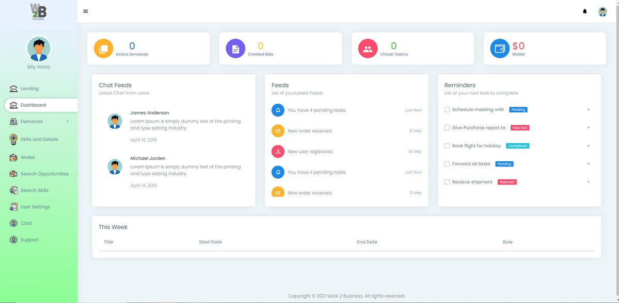This screenshot has height=303, width=619.
Task: Open Skills and Details menu item
Action: point(39,139)
